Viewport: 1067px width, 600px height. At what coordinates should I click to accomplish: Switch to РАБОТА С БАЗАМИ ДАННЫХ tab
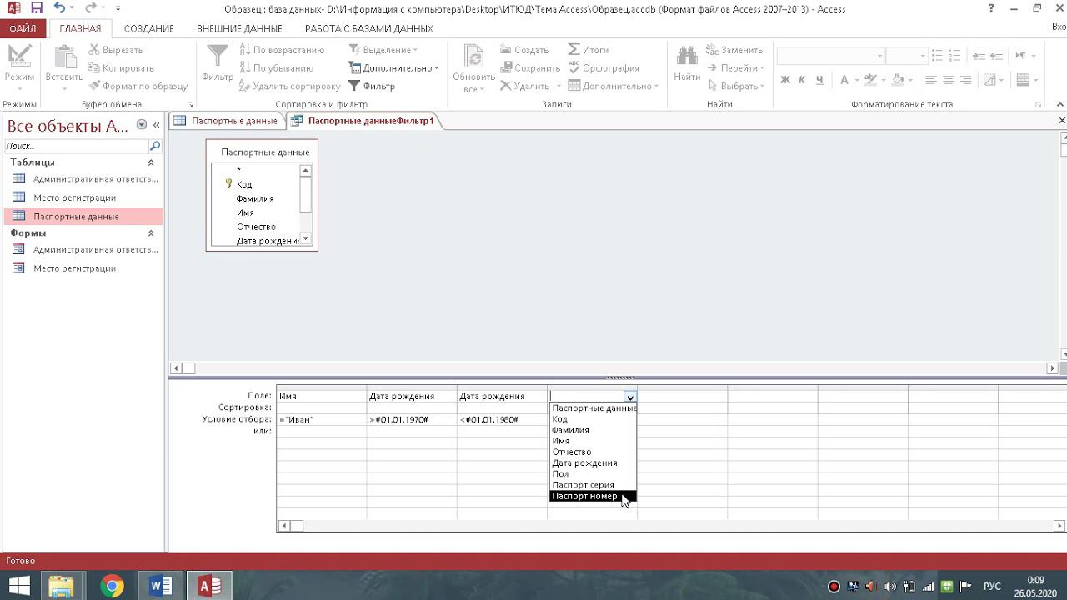coord(368,28)
